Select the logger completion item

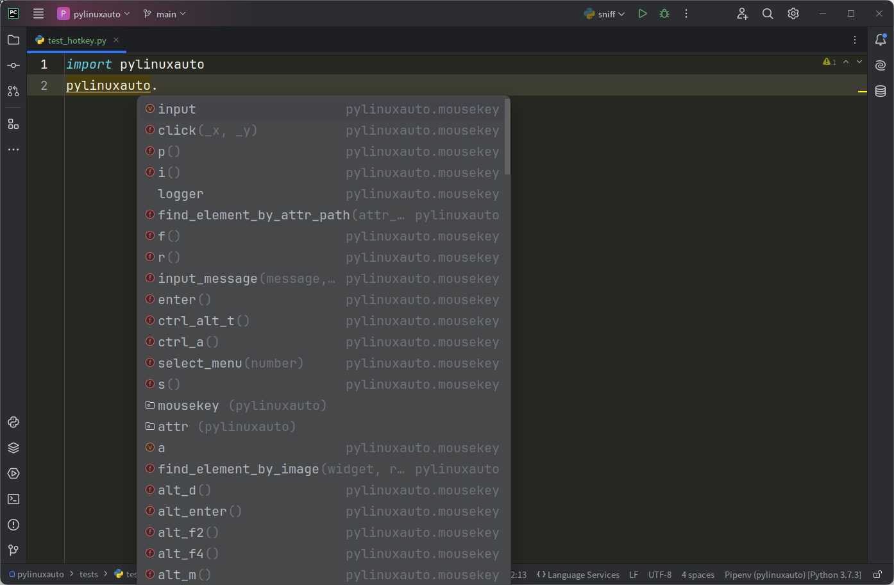click(x=322, y=194)
